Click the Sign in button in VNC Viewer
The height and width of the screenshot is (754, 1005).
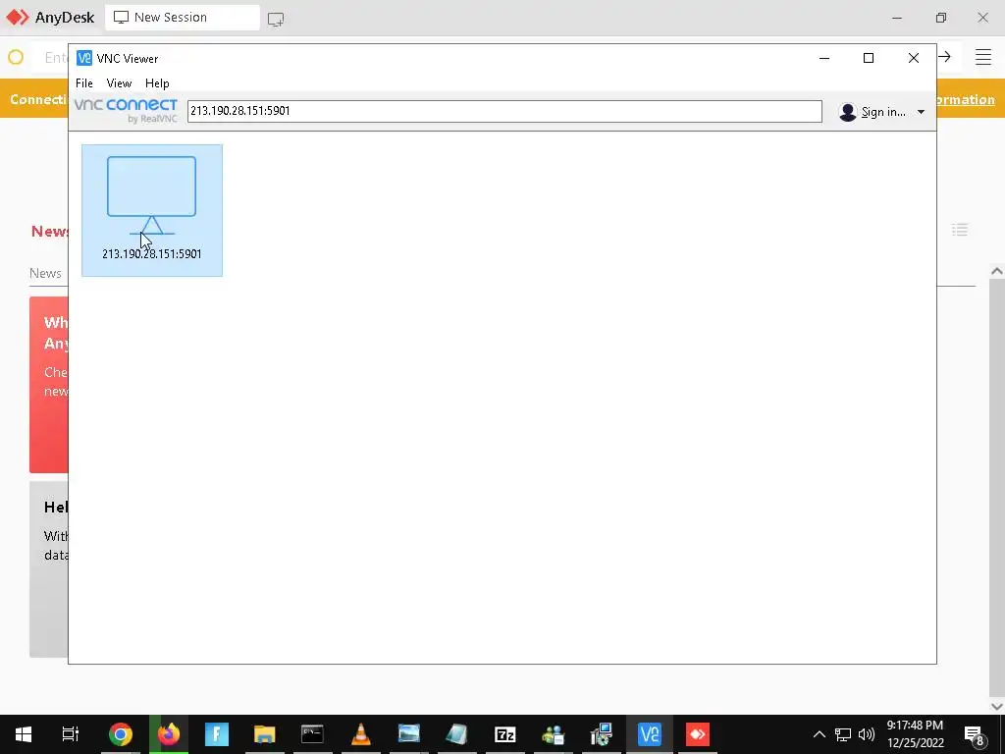pyautogui.click(x=873, y=112)
